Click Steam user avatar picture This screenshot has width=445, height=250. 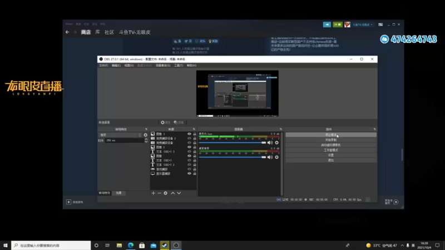(x=347, y=24)
